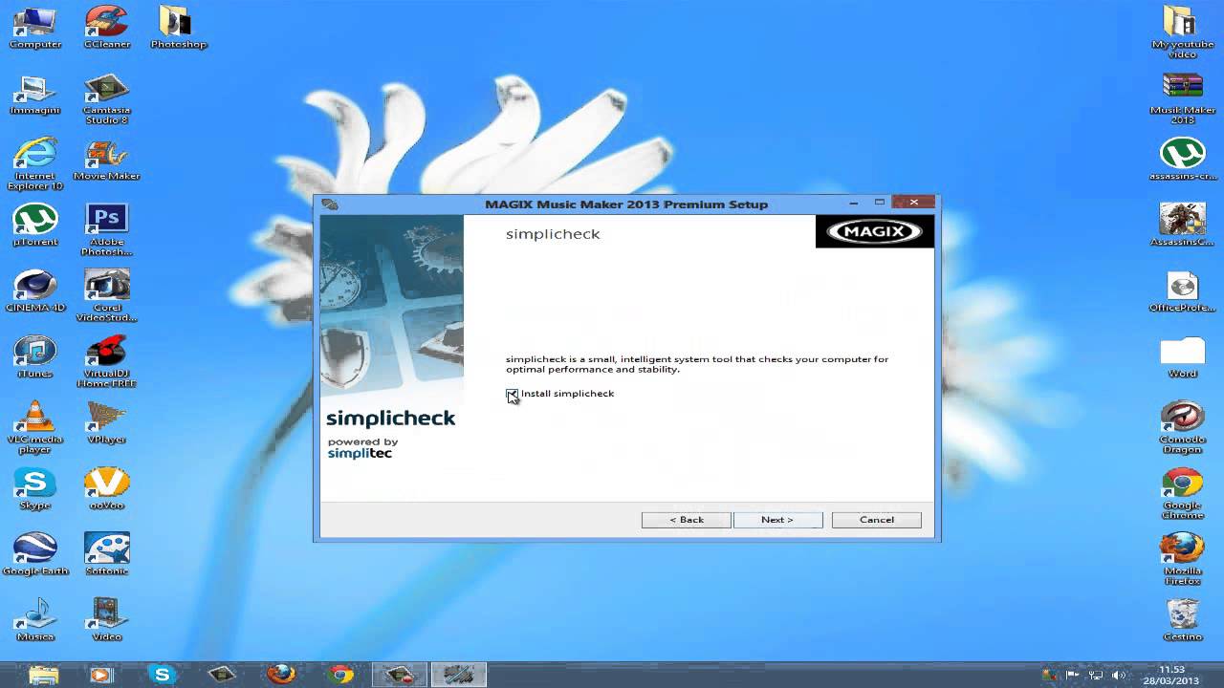Click the MAGIX logo in the setup window
Screen dimensions: 1224x688
(x=874, y=231)
